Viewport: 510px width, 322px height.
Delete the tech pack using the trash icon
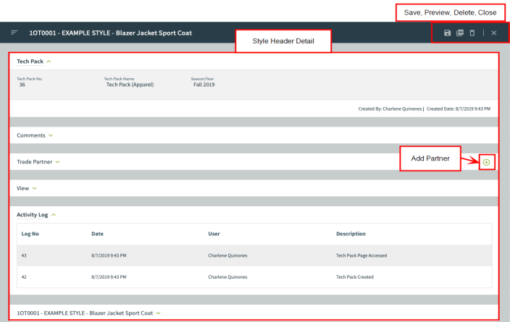click(472, 33)
